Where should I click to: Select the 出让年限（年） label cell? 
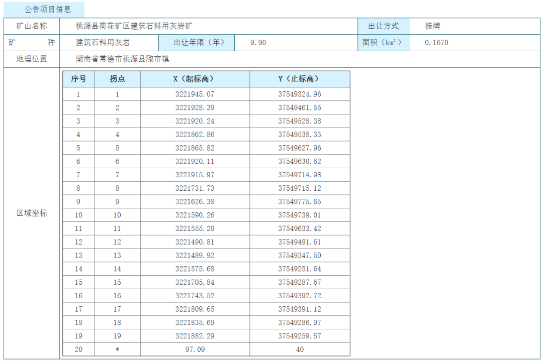[x=197, y=43]
